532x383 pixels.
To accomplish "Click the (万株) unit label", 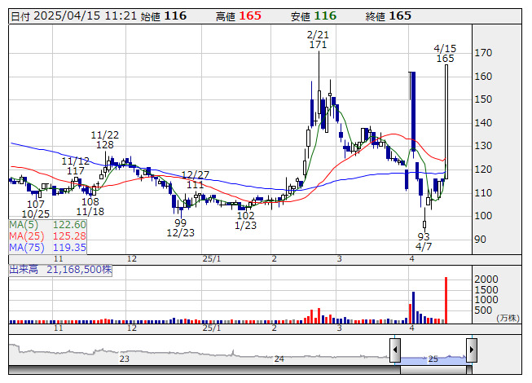I will tap(508, 318).
